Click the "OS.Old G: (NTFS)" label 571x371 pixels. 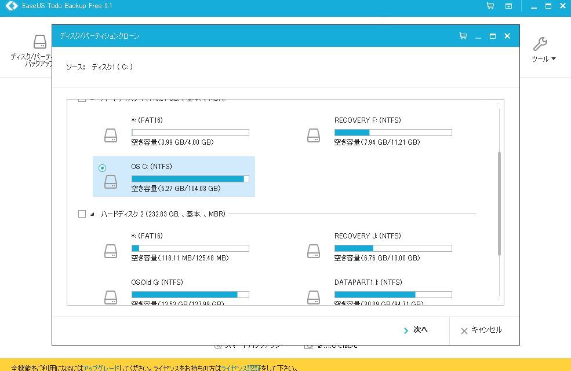pos(157,282)
